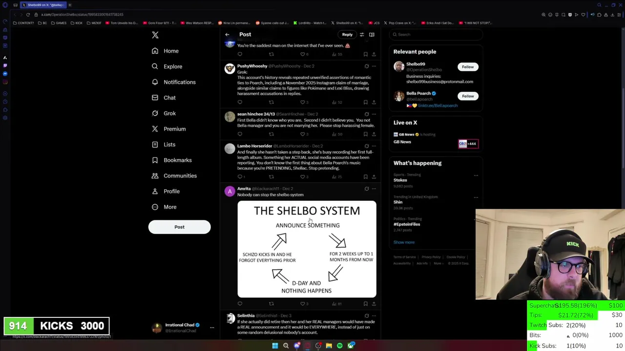Open the Shin trending topic

click(398, 202)
